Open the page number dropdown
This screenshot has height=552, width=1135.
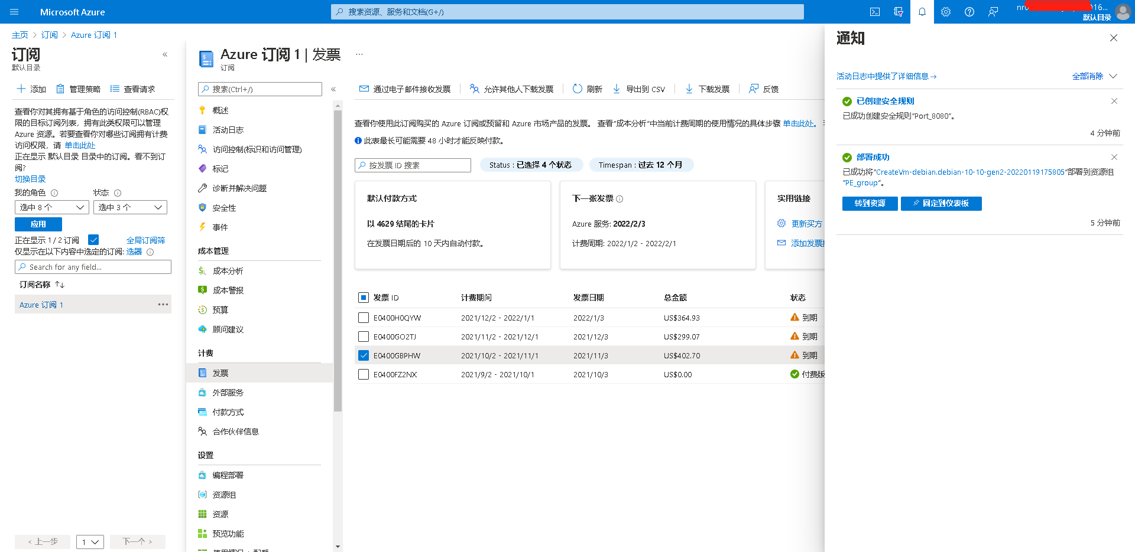pyautogui.click(x=90, y=542)
